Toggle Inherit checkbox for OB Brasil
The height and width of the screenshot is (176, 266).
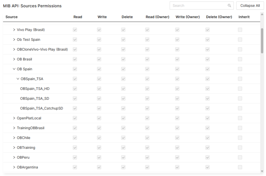240,59
